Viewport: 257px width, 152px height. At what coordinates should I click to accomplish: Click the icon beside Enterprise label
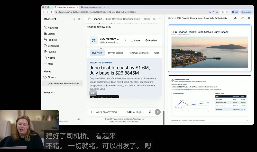click(x=79, y=120)
